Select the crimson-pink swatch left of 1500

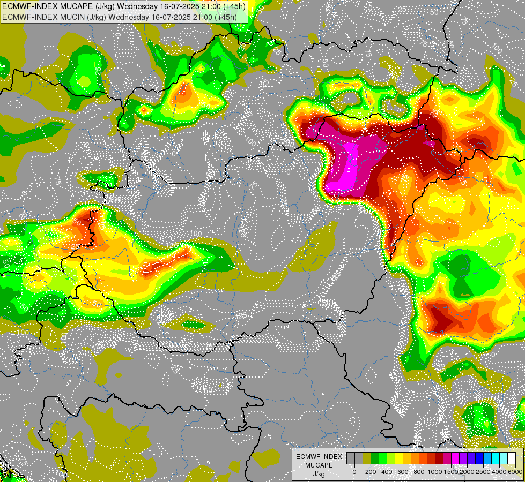(x=448, y=458)
